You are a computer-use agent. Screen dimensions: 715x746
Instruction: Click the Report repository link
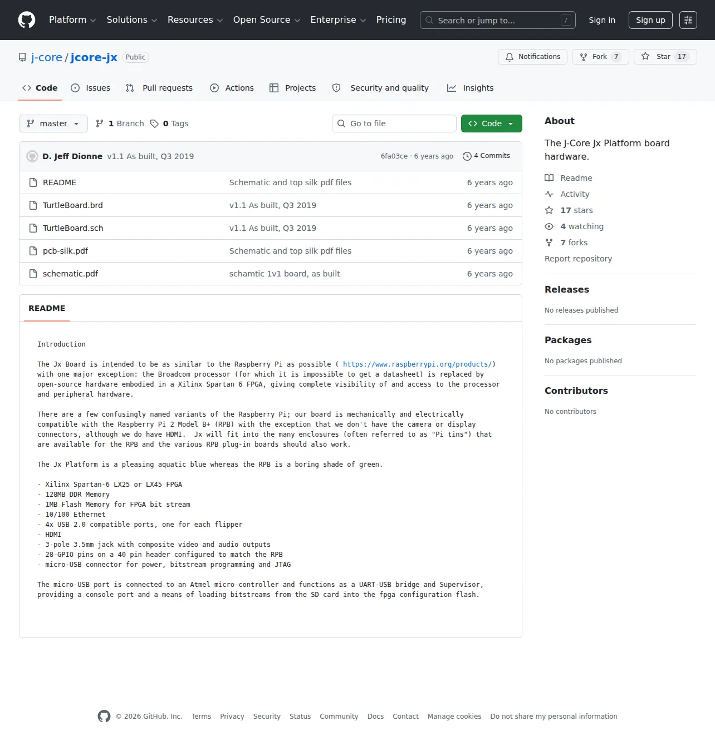[578, 259]
